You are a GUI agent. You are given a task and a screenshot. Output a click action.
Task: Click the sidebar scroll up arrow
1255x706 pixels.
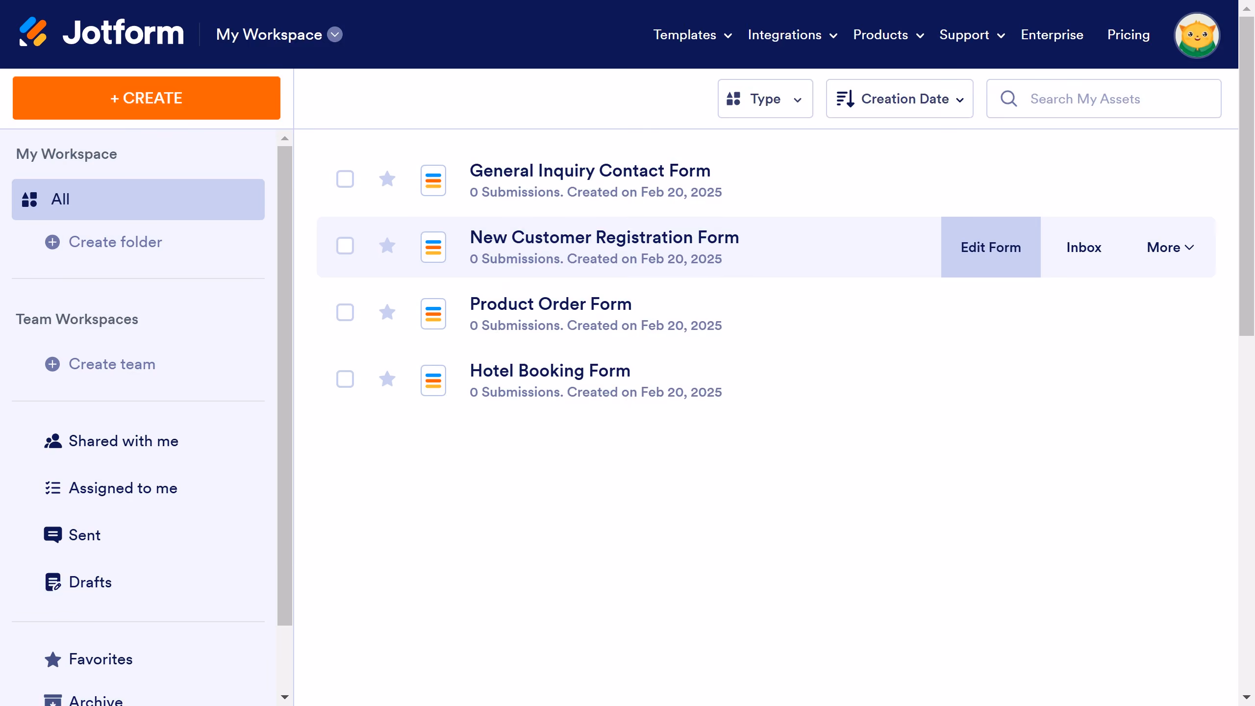pyautogui.click(x=285, y=138)
